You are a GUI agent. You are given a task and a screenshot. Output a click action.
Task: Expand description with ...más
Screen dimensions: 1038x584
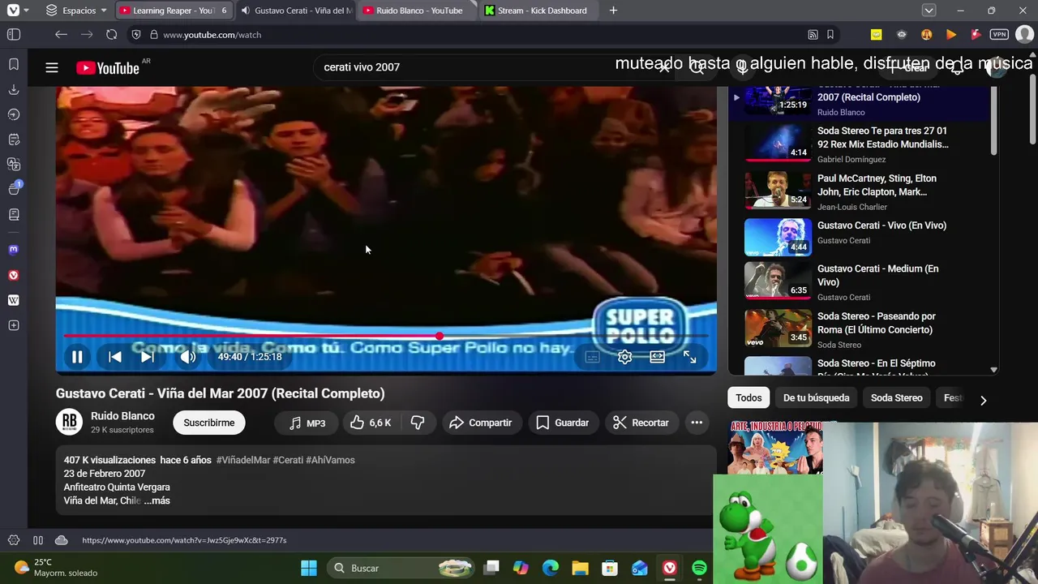pos(157,500)
